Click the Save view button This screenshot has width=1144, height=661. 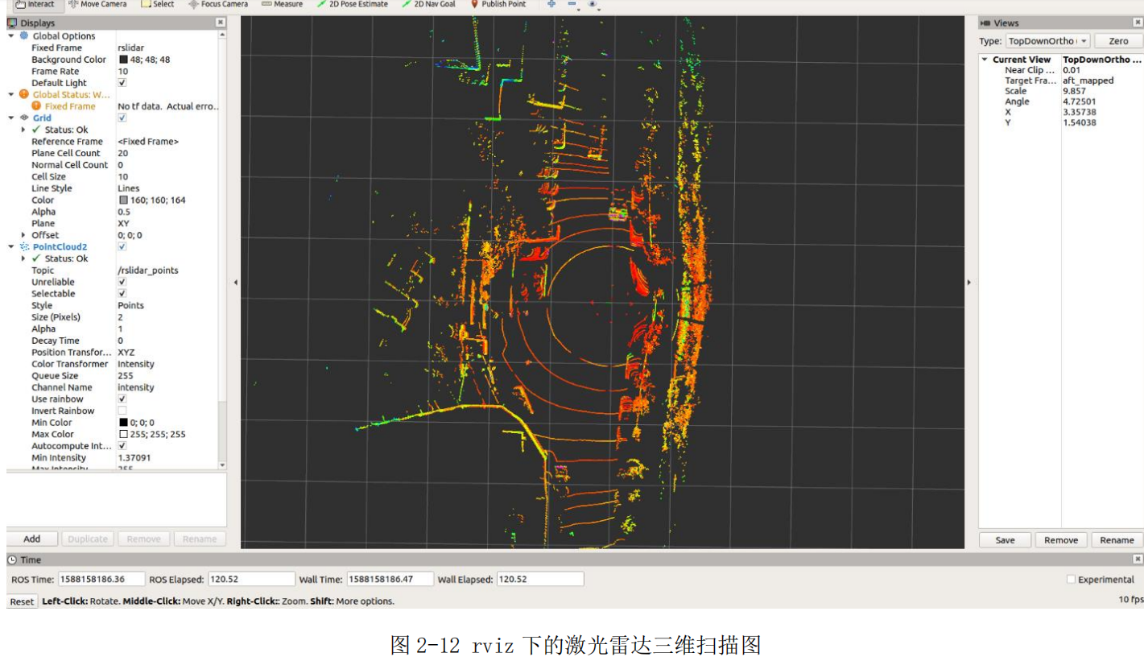(x=1006, y=540)
